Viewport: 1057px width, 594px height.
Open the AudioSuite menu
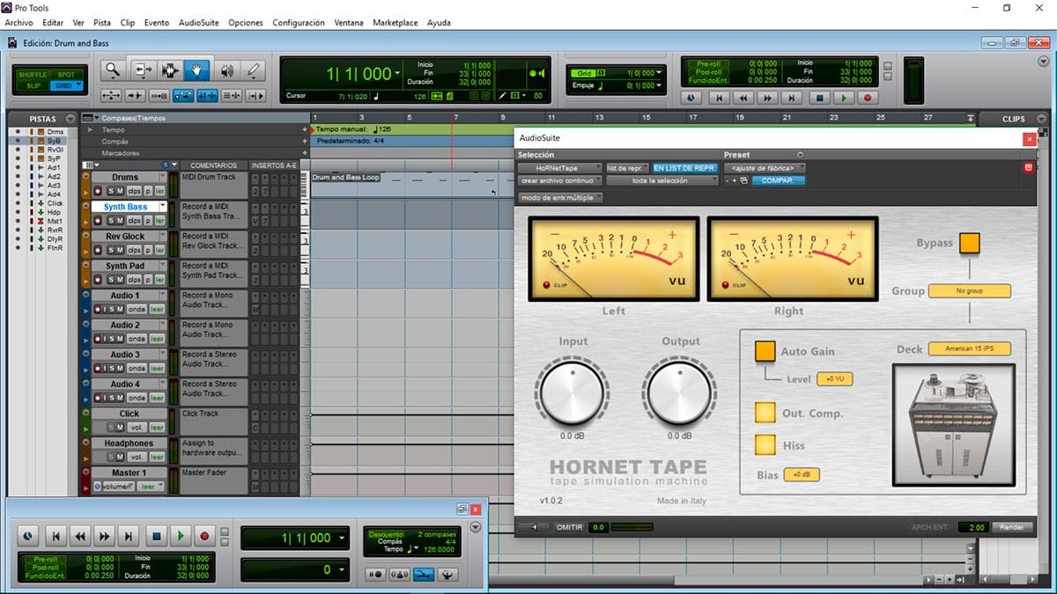click(x=199, y=22)
